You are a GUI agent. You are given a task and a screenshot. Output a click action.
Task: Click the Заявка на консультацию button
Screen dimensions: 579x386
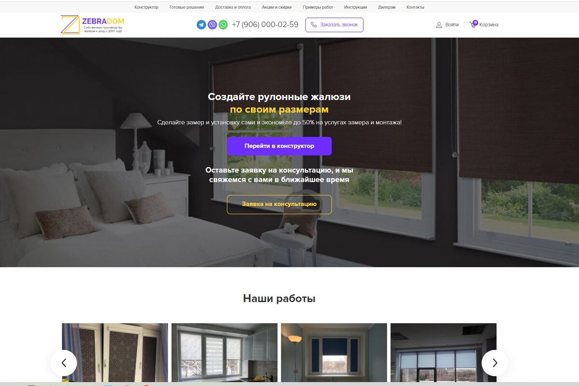click(x=279, y=204)
